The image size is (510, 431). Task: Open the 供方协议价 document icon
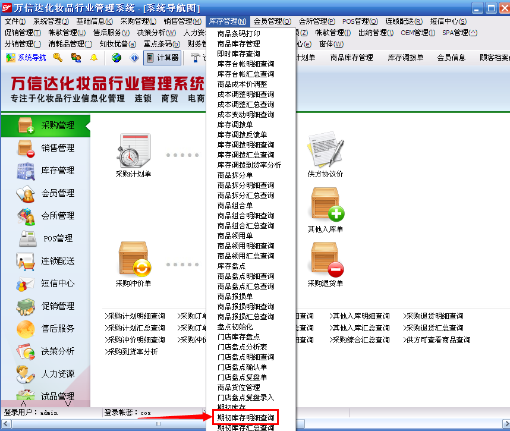point(325,149)
